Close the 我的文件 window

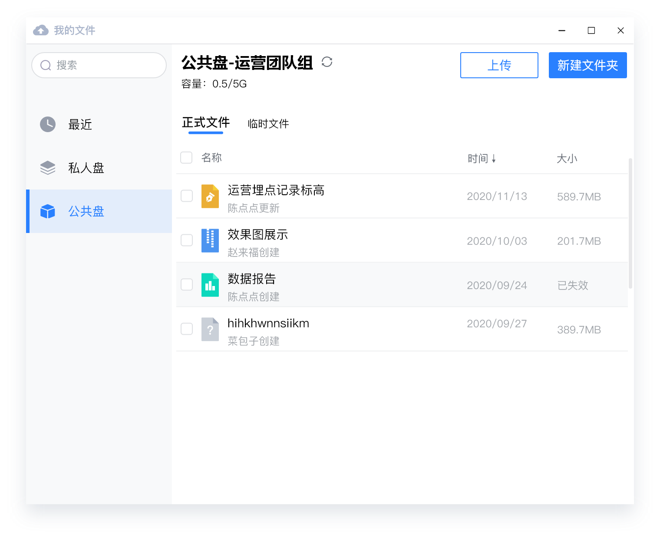(621, 30)
